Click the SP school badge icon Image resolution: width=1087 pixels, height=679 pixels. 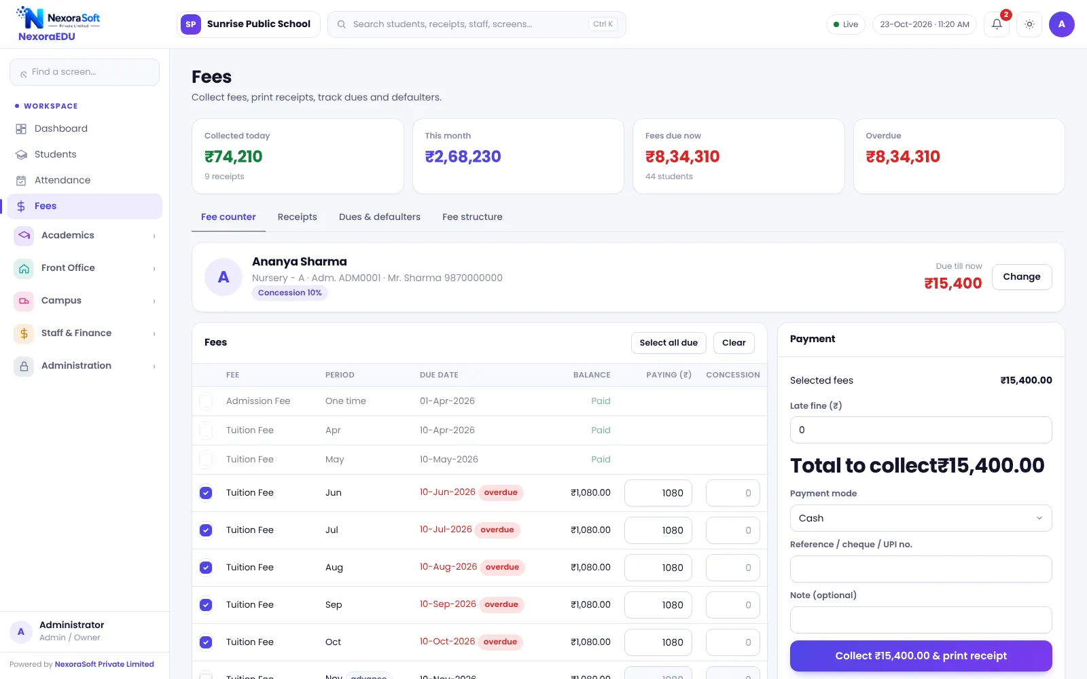click(191, 24)
